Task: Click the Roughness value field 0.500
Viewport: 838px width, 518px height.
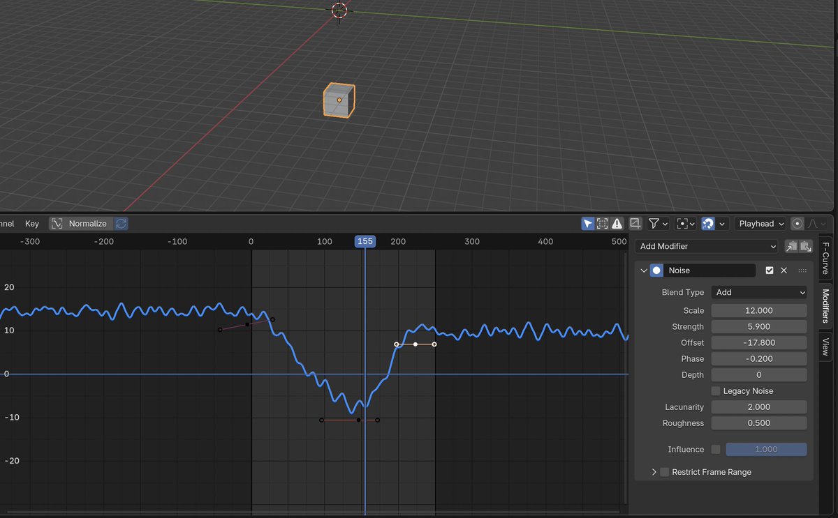Action: click(759, 423)
